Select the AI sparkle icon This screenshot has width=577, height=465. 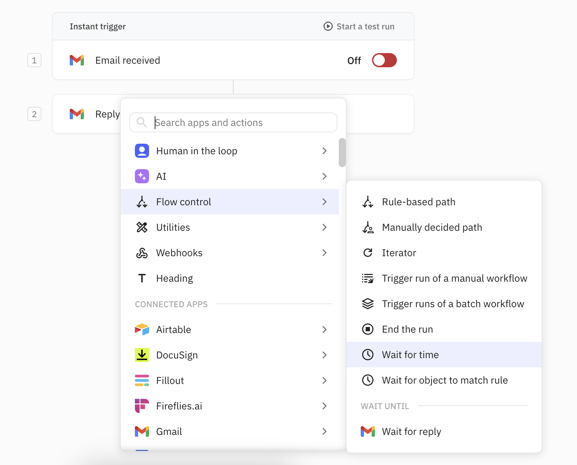click(142, 176)
